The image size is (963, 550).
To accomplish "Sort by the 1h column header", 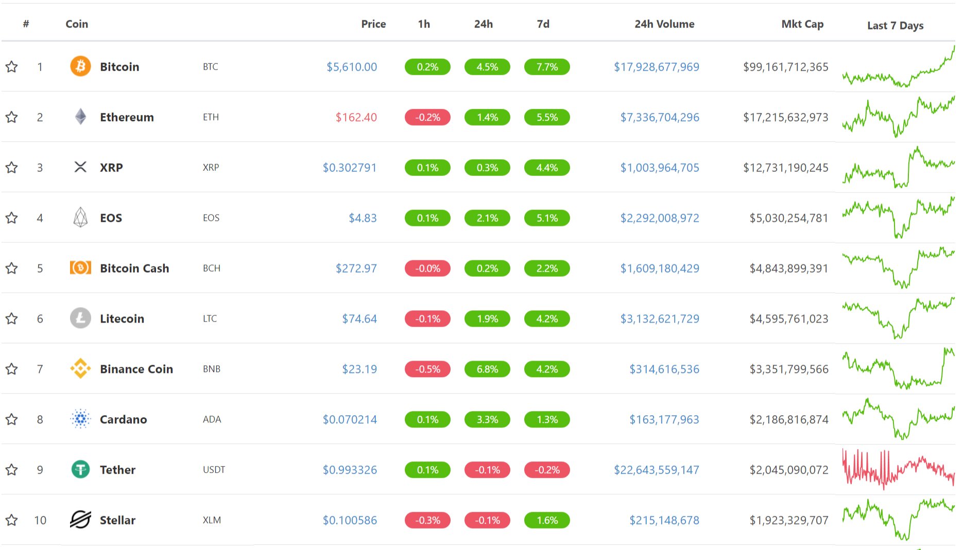I will click(424, 24).
